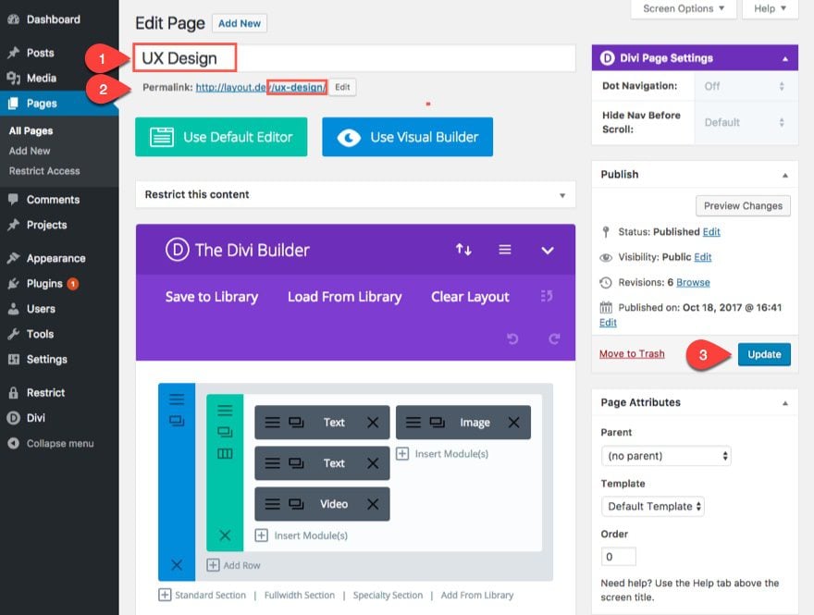Click the redo arrow in Divi Builder

tap(554, 339)
